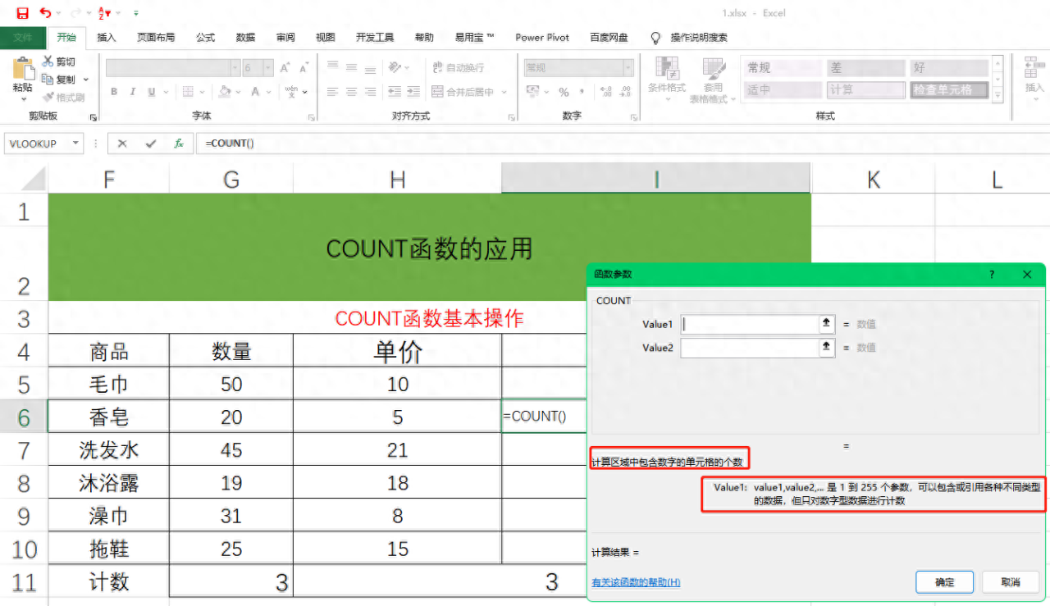Viewport: 1050px width, 606px height.
Task: Switch to the Power Pivot tab
Action: [x=542, y=37]
